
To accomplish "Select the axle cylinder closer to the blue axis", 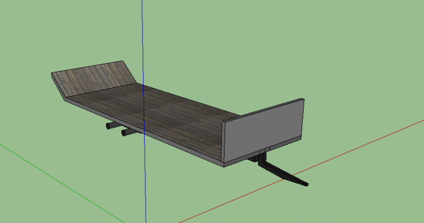I will [x=130, y=132].
